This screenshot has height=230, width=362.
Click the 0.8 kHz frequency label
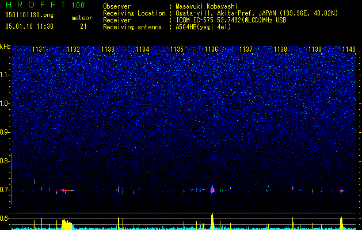pos(5,161)
